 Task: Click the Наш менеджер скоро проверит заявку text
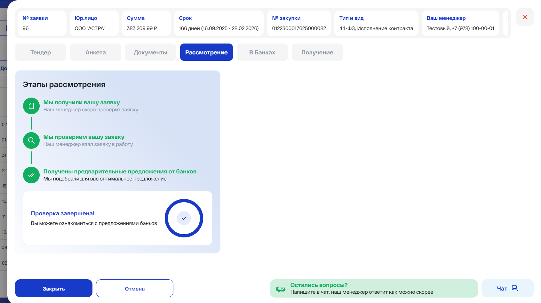click(91, 110)
